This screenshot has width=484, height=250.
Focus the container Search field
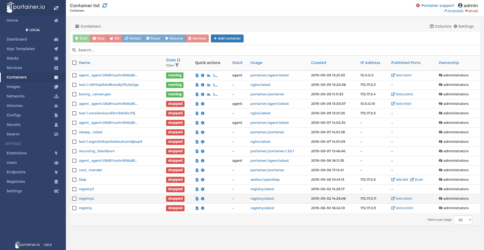point(275,50)
